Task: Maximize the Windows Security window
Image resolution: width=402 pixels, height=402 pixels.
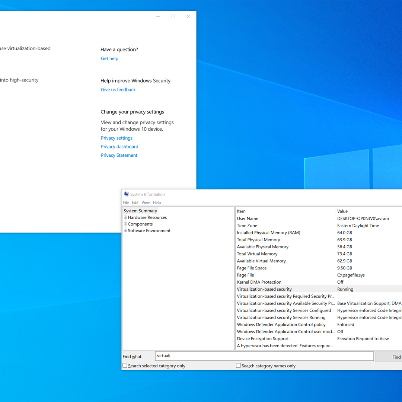Action: pos(173,16)
